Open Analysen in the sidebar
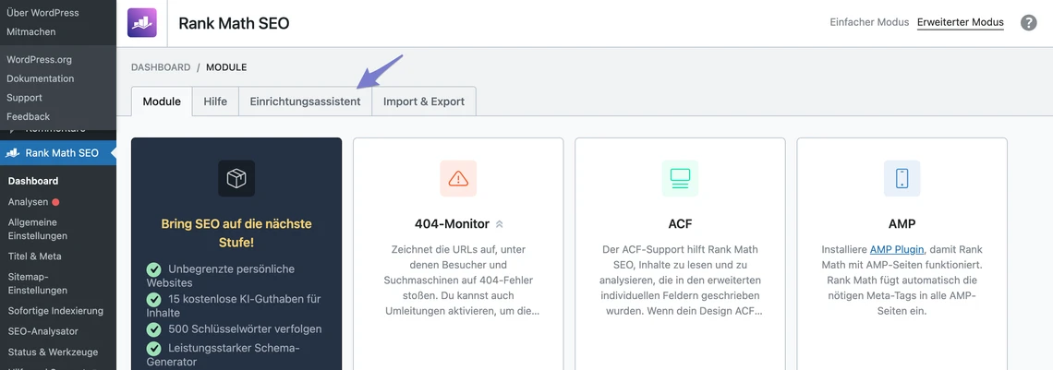The image size is (1053, 370). click(28, 201)
